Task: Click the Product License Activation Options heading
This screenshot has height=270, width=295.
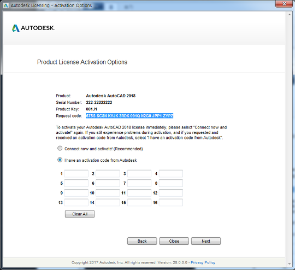Action: (82, 62)
